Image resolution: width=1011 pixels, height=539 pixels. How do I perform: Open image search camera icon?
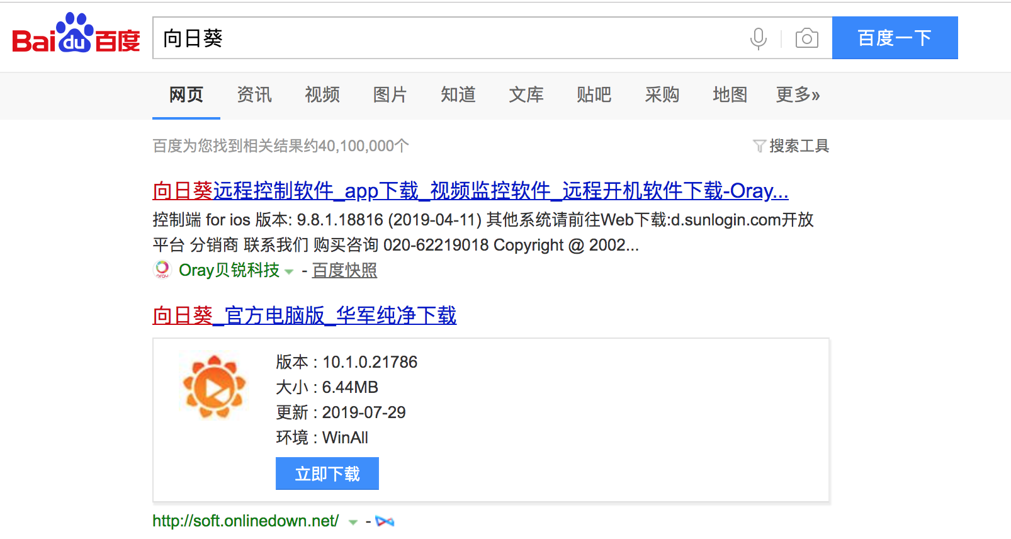click(807, 38)
